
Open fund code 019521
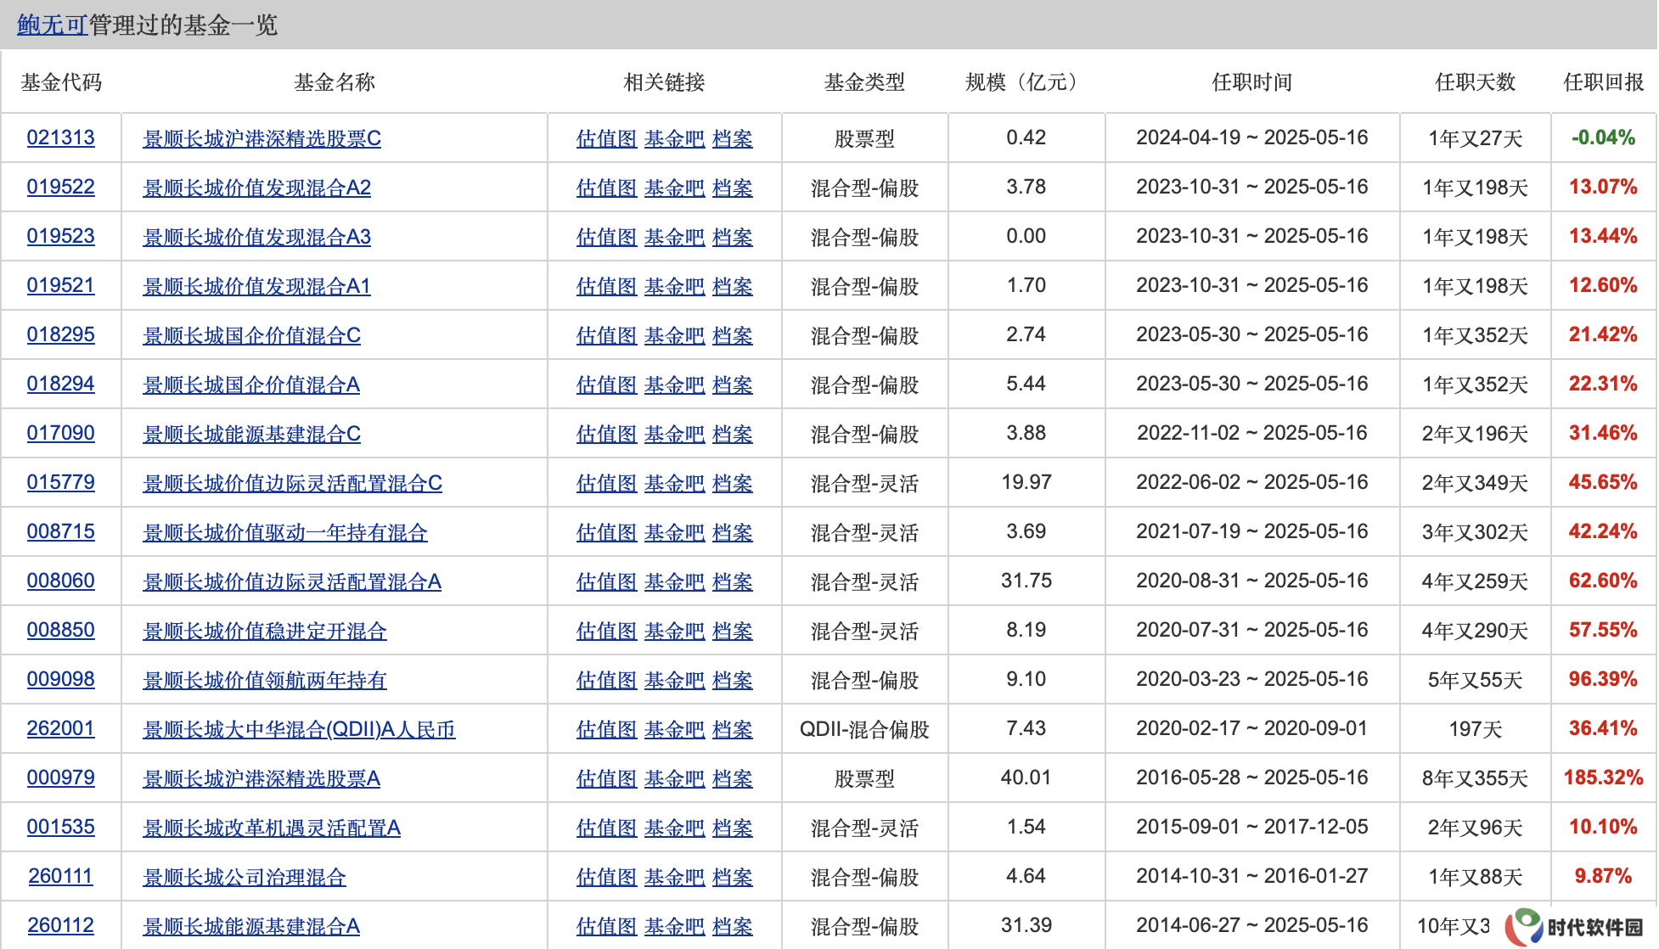click(x=61, y=285)
